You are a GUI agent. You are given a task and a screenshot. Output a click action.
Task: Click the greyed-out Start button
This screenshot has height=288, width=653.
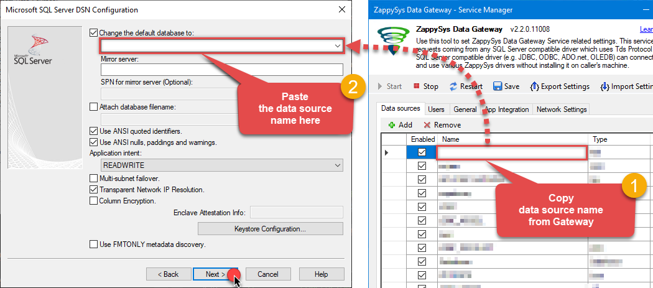coord(390,86)
